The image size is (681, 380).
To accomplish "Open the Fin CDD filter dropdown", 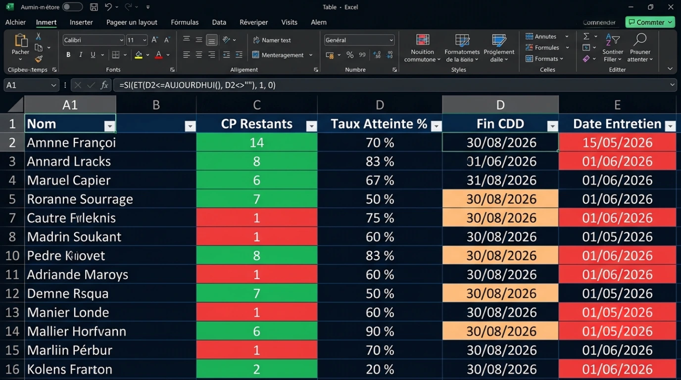I will [x=553, y=127].
